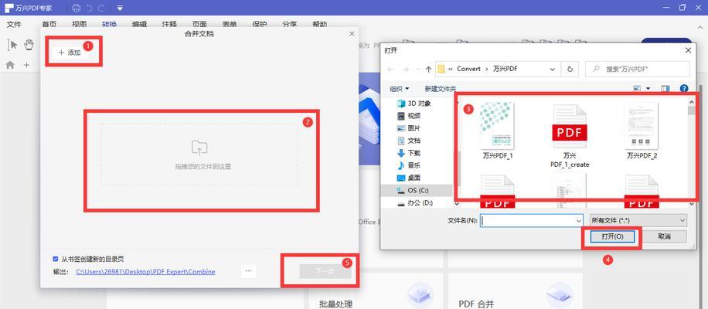This screenshot has height=309, width=708.
Task: Click the search 万兴PDF field
Action: tap(638, 69)
